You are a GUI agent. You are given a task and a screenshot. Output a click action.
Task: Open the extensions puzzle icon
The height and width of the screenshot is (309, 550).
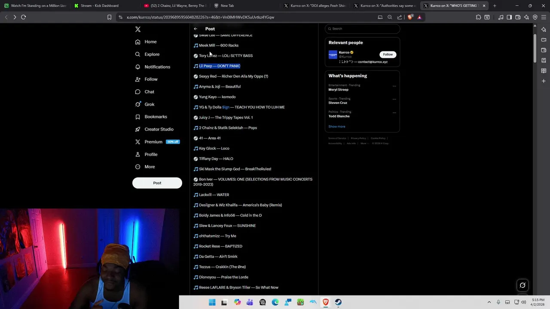pyautogui.click(x=478, y=17)
